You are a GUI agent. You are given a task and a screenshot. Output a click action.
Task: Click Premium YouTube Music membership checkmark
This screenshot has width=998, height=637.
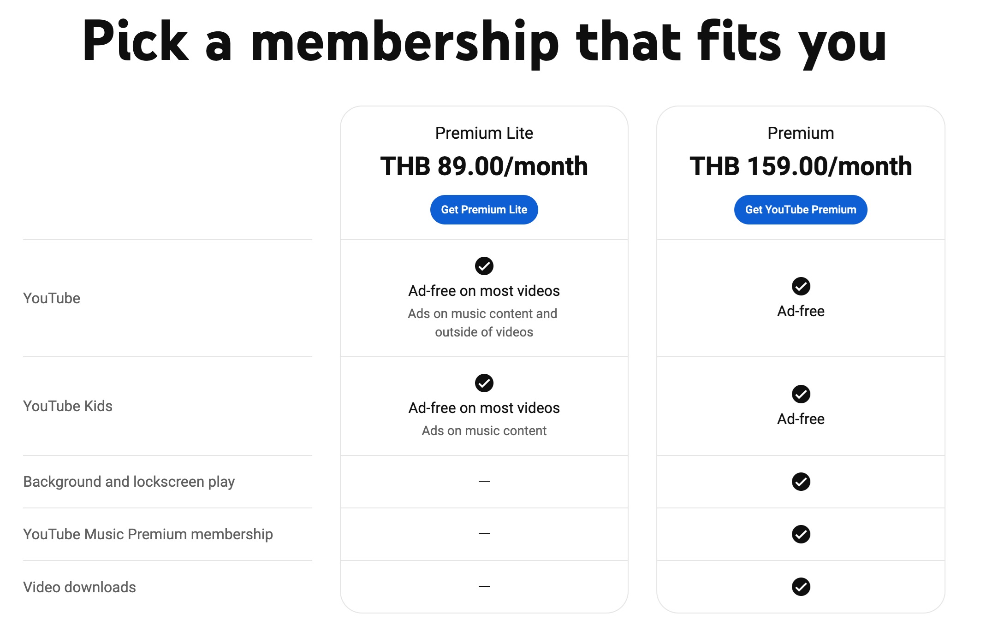[801, 534]
